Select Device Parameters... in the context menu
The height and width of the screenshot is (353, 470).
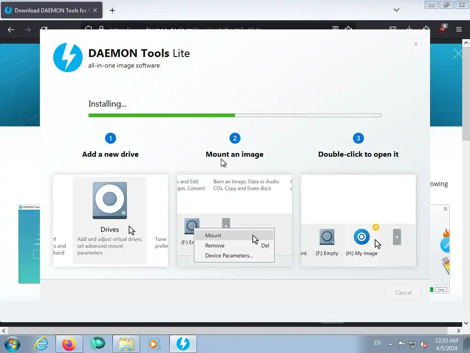pos(234,256)
